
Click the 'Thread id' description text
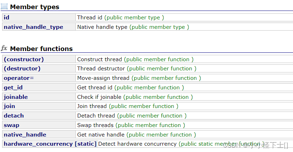point(90,17)
